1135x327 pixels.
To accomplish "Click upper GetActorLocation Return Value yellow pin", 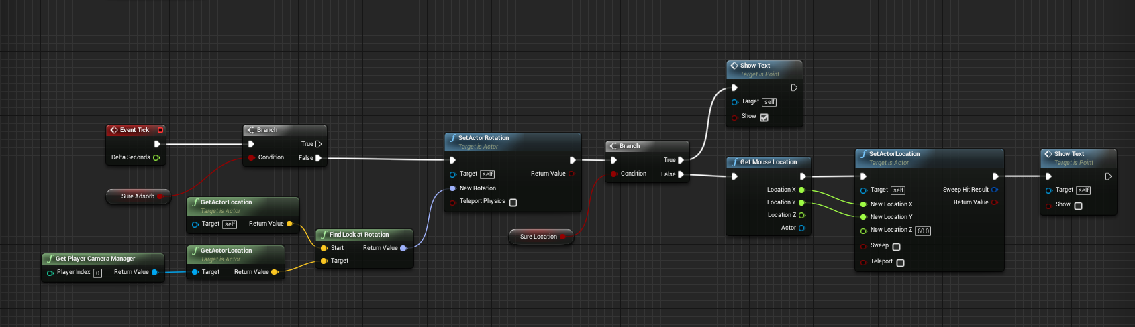I will (x=290, y=224).
